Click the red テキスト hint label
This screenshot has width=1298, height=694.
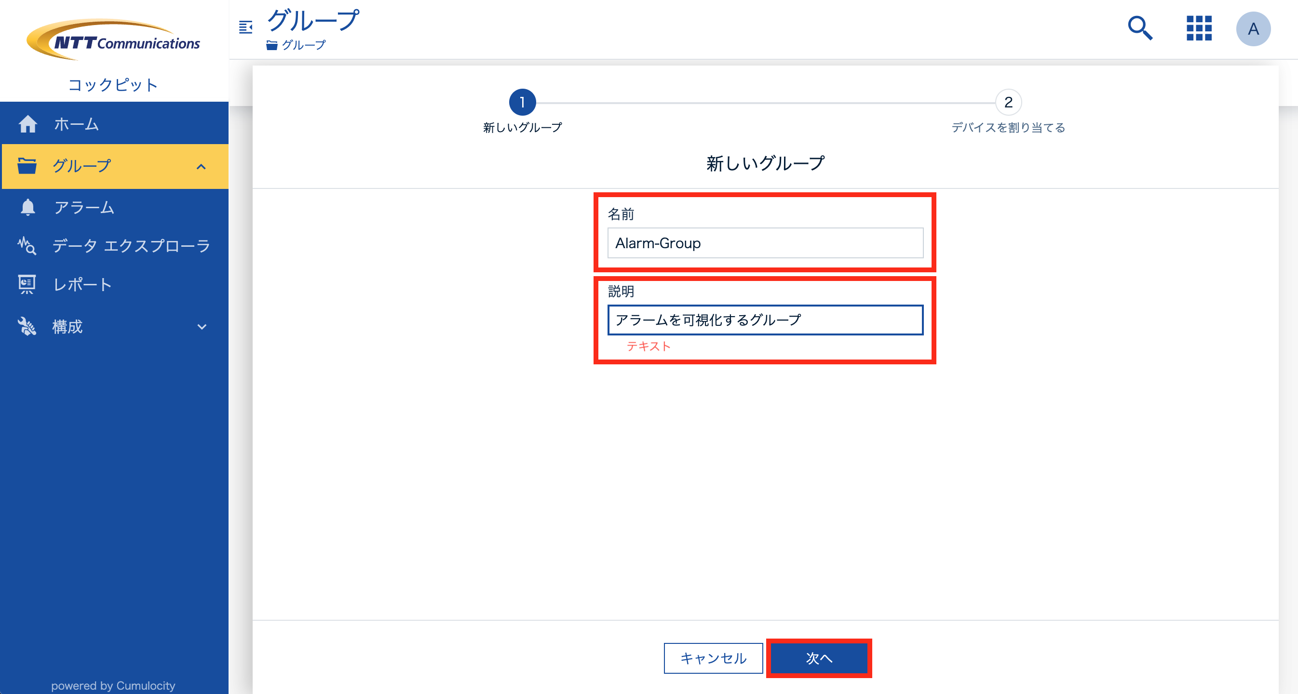pyautogui.click(x=649, y=346)
